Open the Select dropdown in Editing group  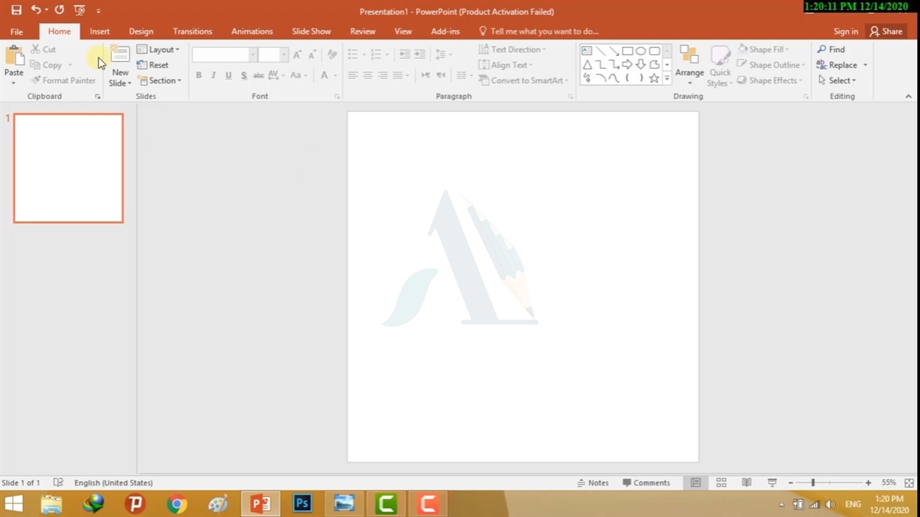837,80
